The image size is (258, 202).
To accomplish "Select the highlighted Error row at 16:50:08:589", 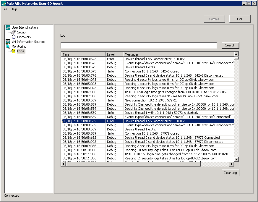I will 147,121.
